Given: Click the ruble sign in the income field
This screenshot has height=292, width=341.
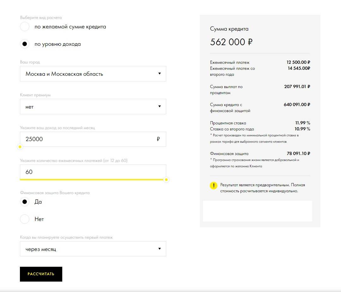Looking at the screenshot, I should click(x=158, y=139).
